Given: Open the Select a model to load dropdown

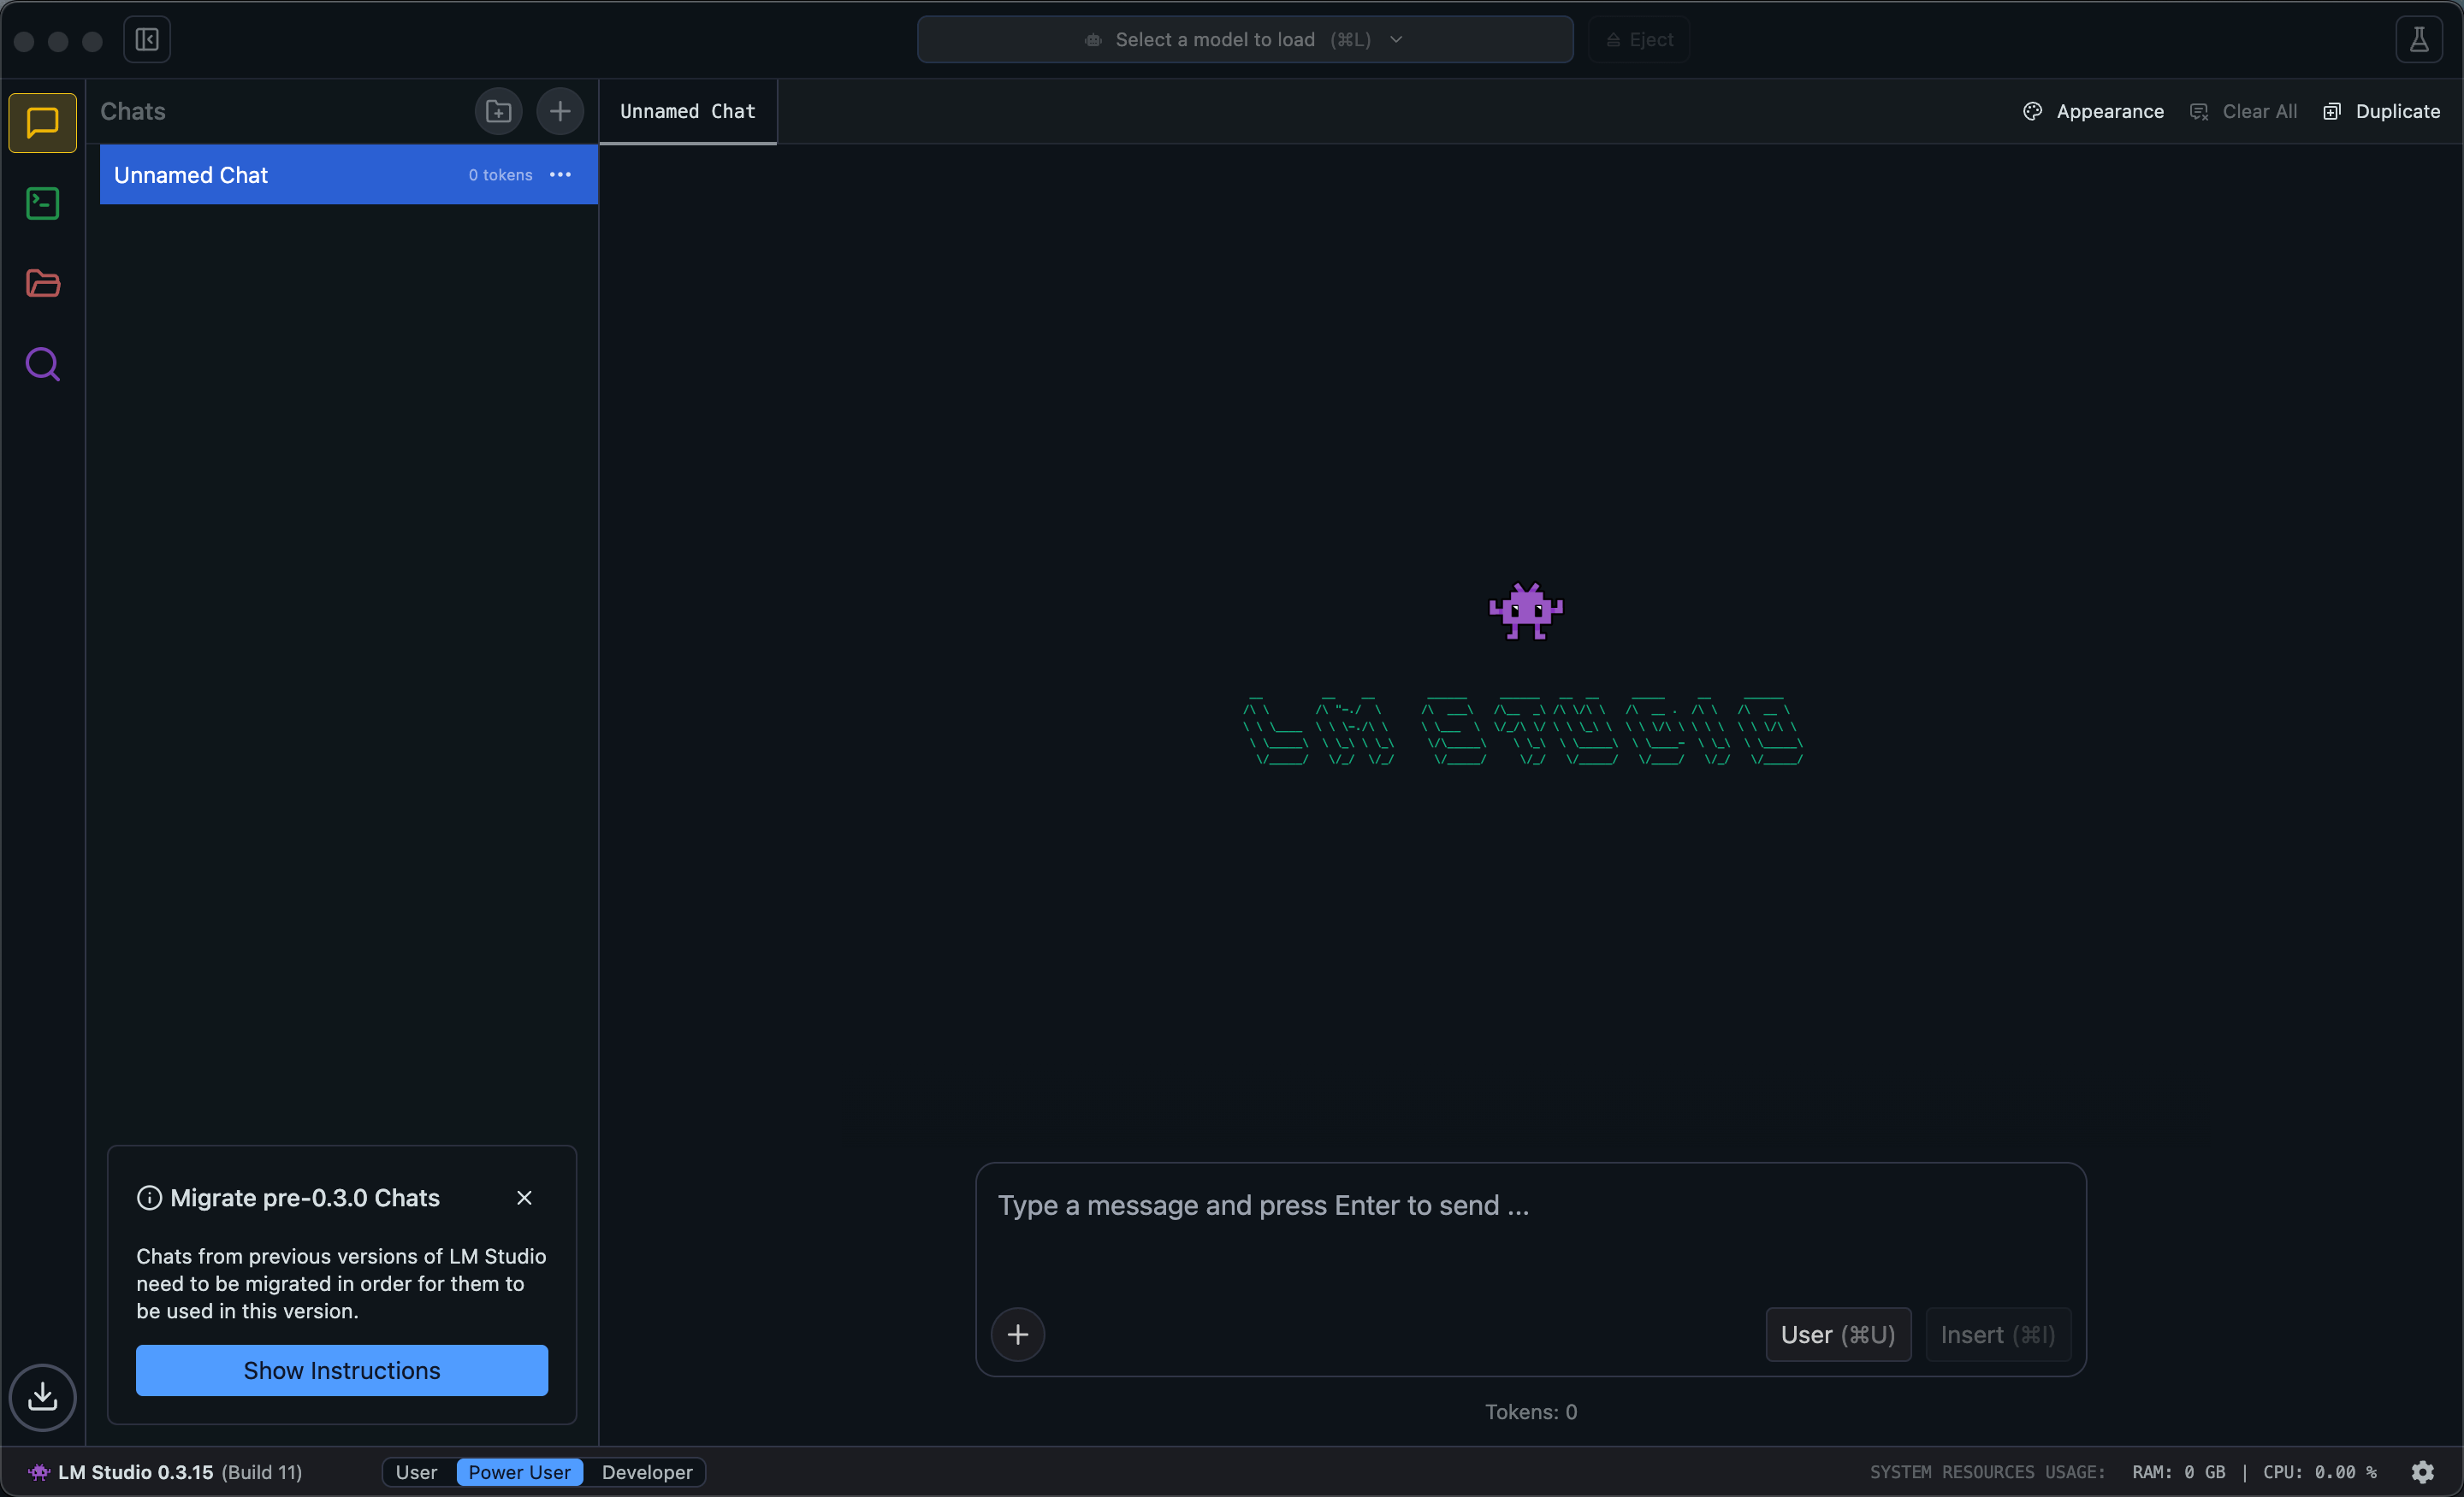Looking at the screenshot, I should click(1244, 40).
